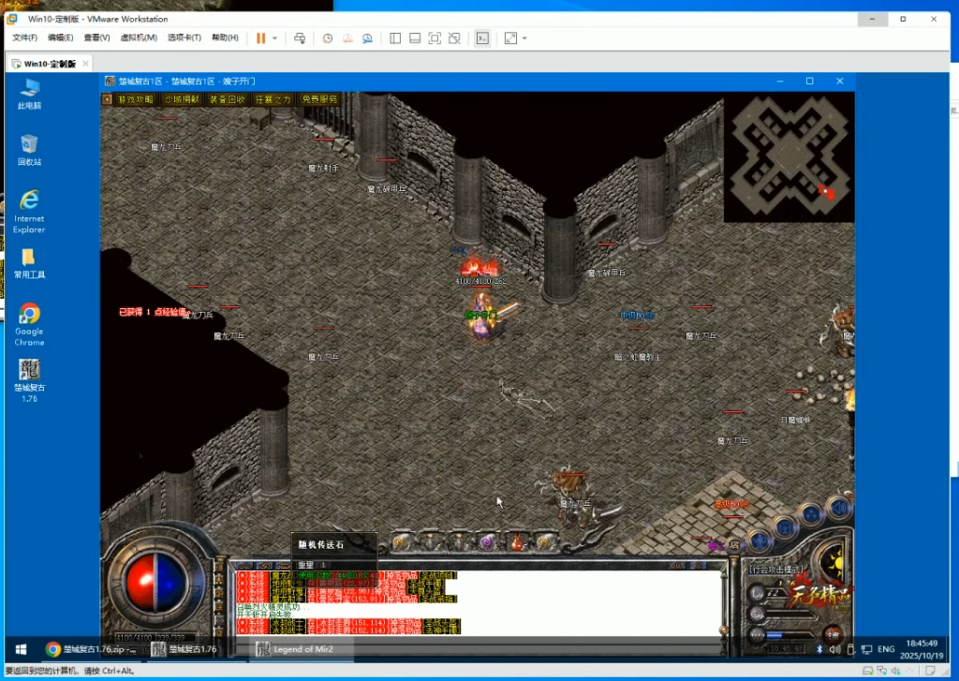Click the 免费服务 game button
The width and height of the screenshot is (959, 681).
pyautogui.click(x=319, y=99)
